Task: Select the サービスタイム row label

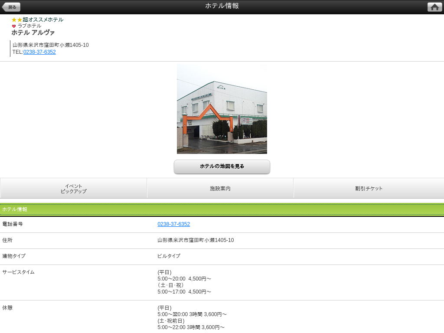Action: pyautogui.click(x=18, y=272)
